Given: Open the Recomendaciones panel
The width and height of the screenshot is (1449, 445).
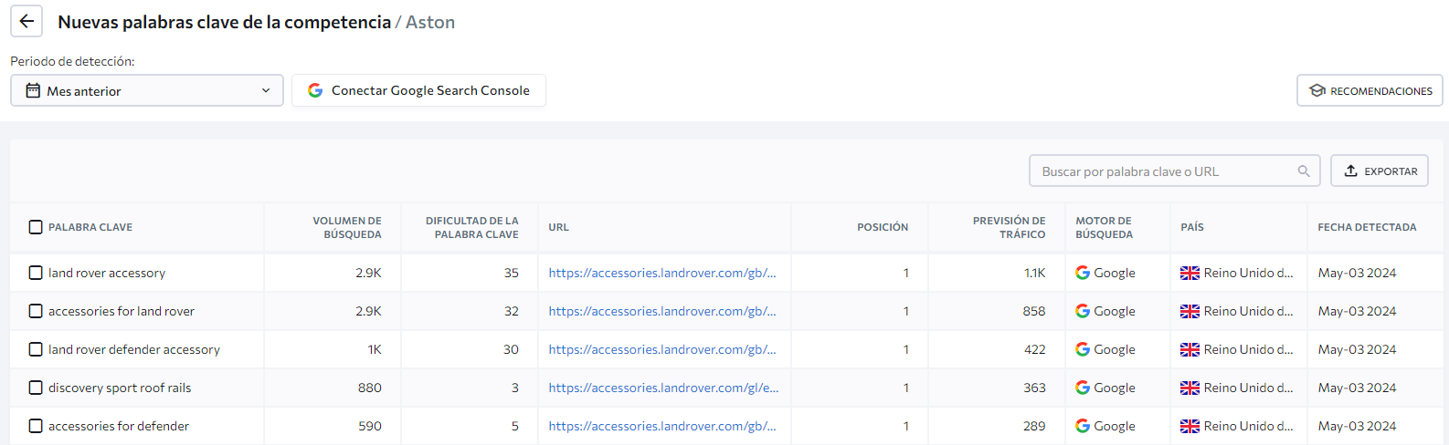Looking at the screenshot, I should pyautogui.click(x=1370, y=90).
